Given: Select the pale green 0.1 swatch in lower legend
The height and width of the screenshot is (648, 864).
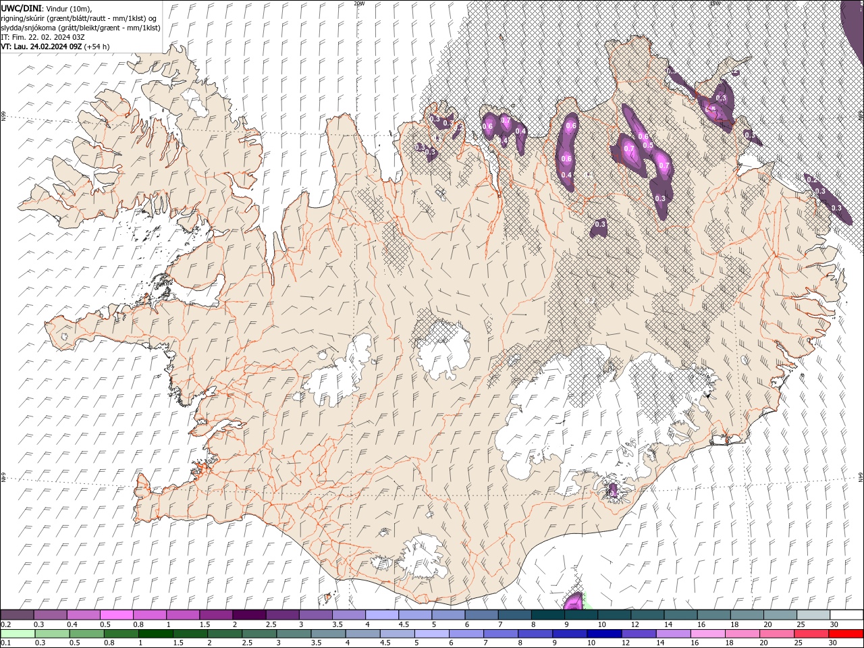Looking at the screenshot, I should click(18, 633).
